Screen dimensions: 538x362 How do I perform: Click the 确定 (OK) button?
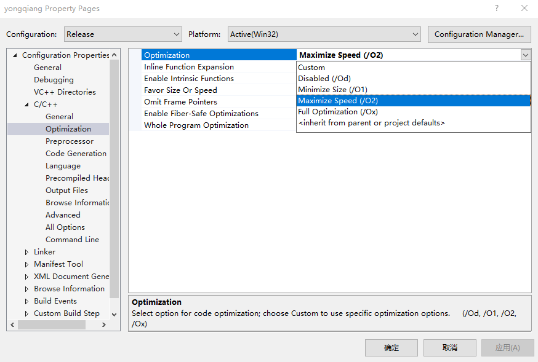click(x=391, y=348)
